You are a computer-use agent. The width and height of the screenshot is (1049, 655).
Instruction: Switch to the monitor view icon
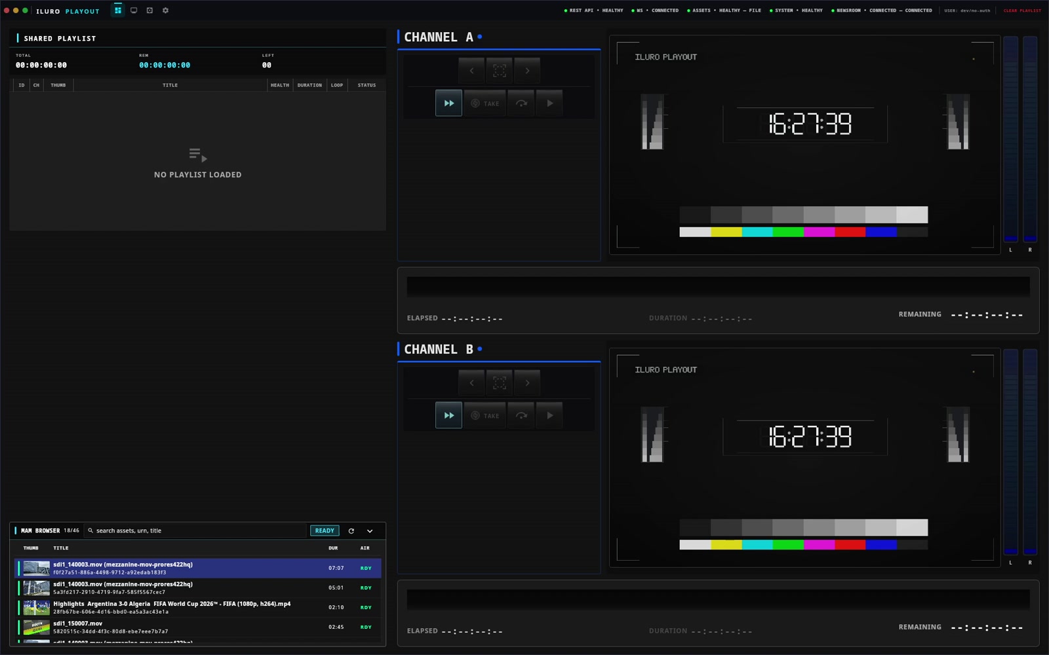pyautogui.click(x=134, y=10)
